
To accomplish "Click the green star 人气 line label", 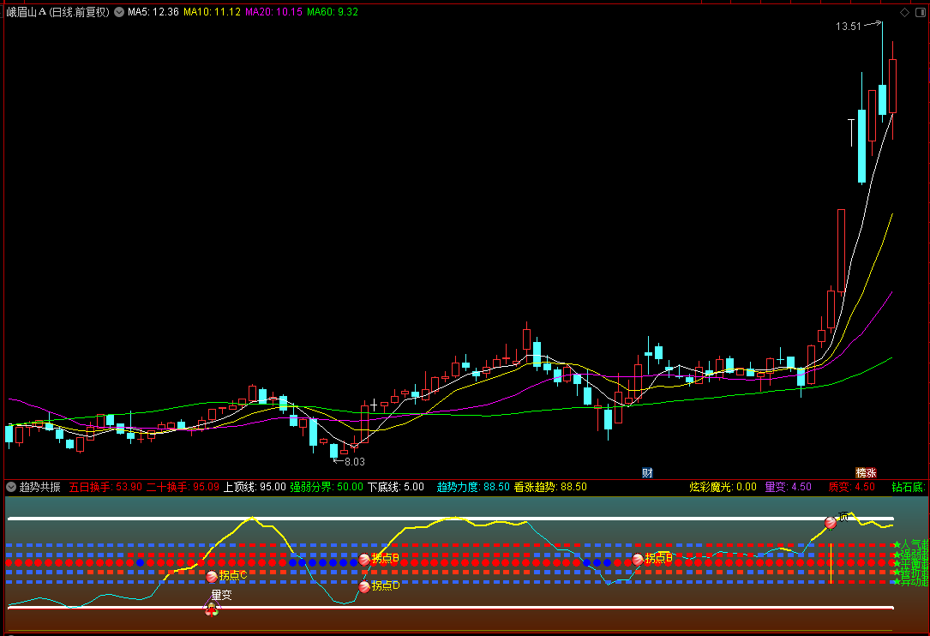I will coord(911,544).
